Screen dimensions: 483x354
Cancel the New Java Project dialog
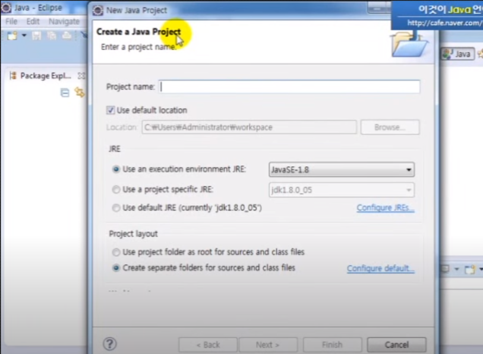[397, 344]
